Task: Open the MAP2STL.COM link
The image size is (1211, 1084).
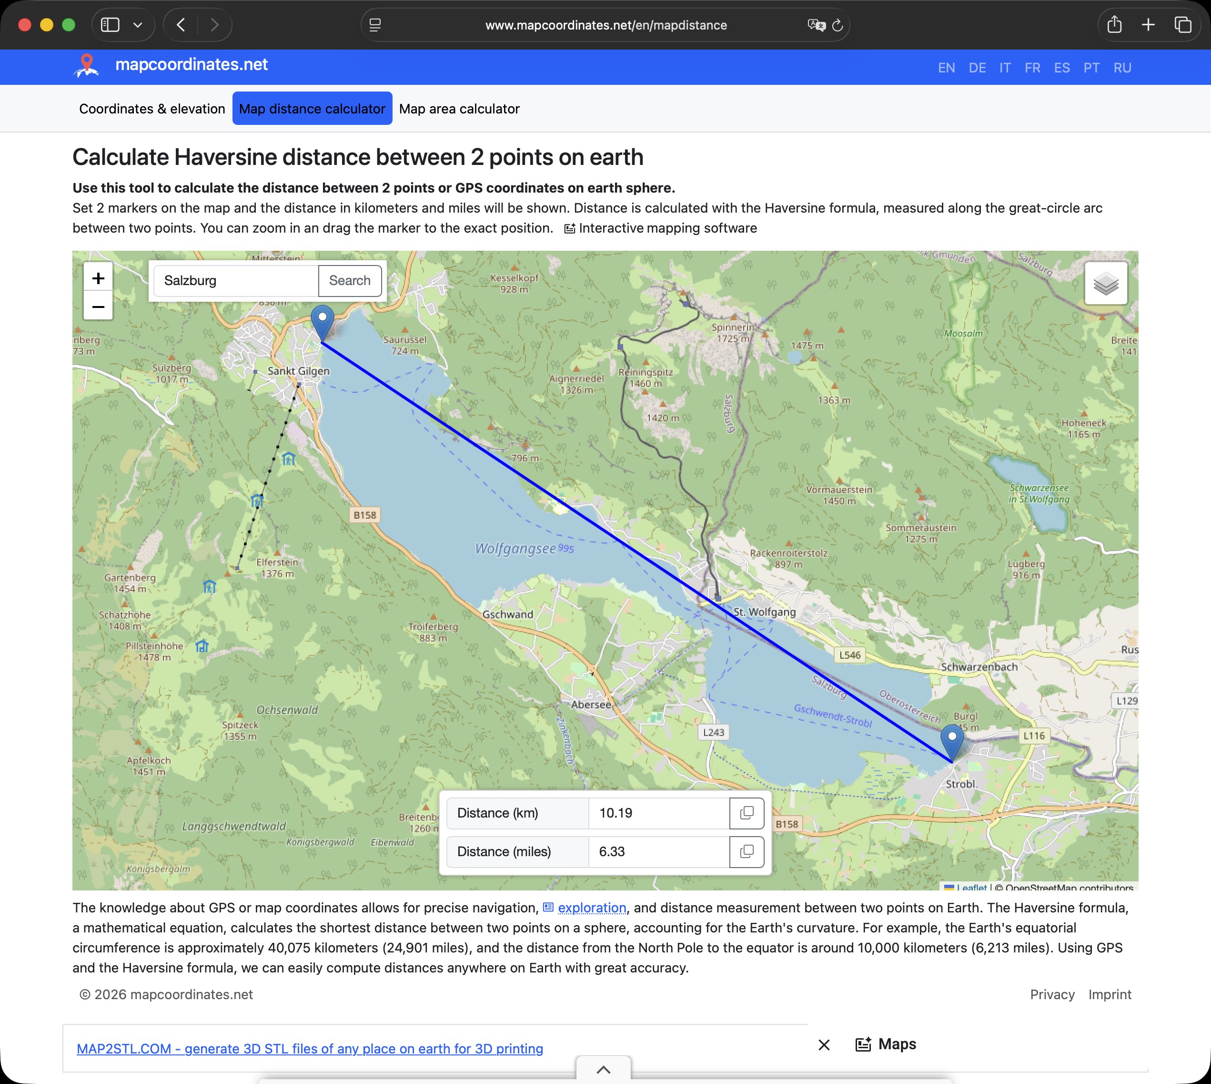Action: click(x=310, y=1049)
